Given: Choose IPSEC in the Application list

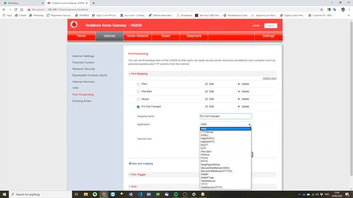Looking at the screenshot, I should coord(226,135).
